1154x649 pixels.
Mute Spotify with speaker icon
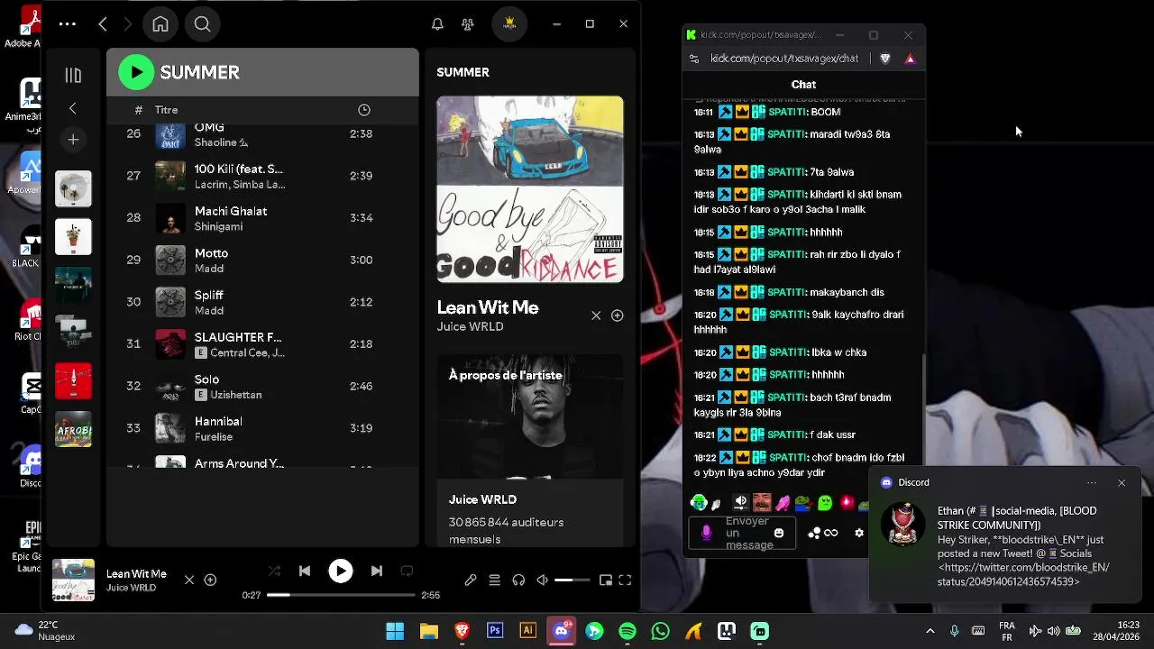pos(543,580)
